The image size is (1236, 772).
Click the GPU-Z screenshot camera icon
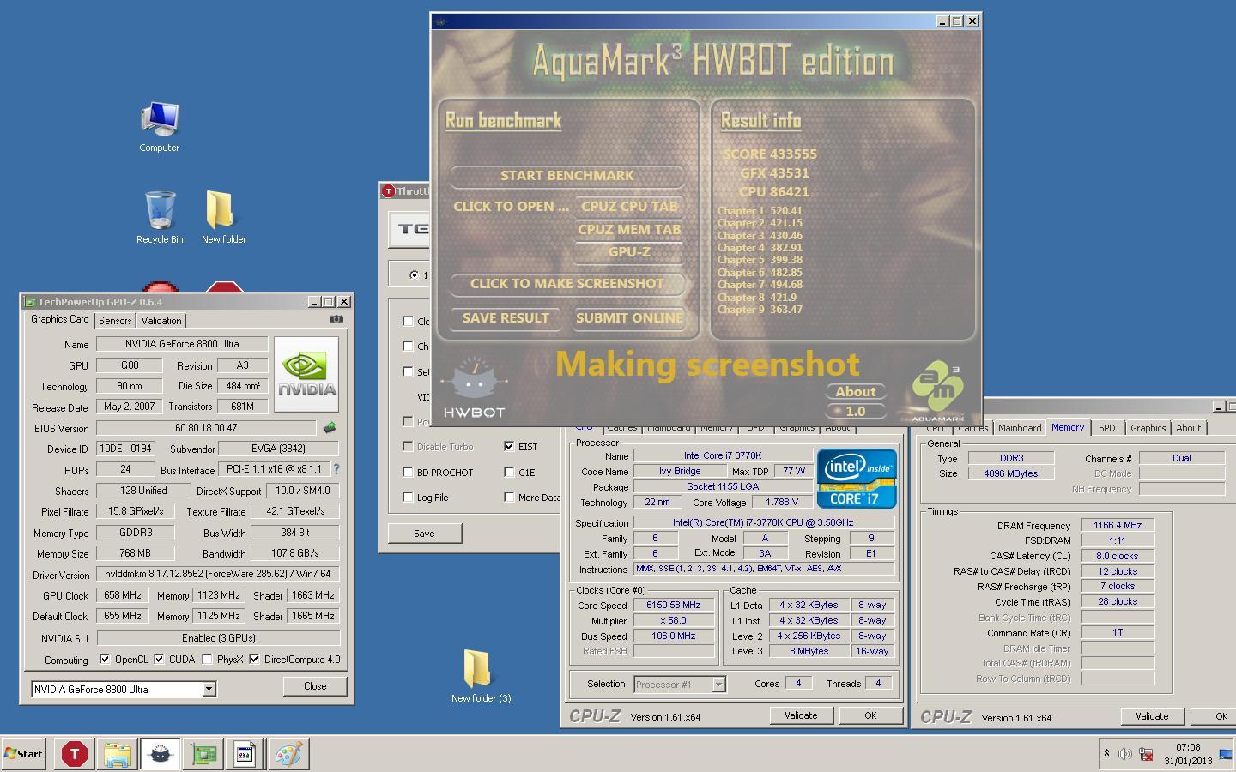click(336, 319)
